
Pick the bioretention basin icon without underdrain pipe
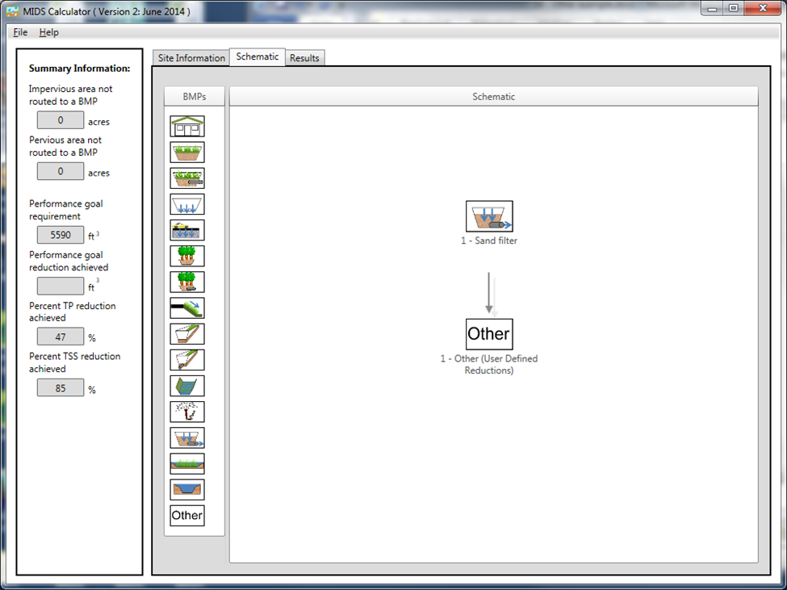(187, 153)
